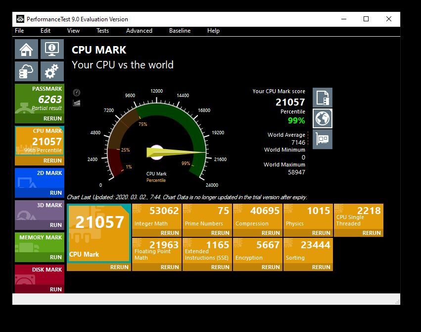The image size is (421, 332).
Task: Open the globe world comparison icon
Action: pos(323,118)
